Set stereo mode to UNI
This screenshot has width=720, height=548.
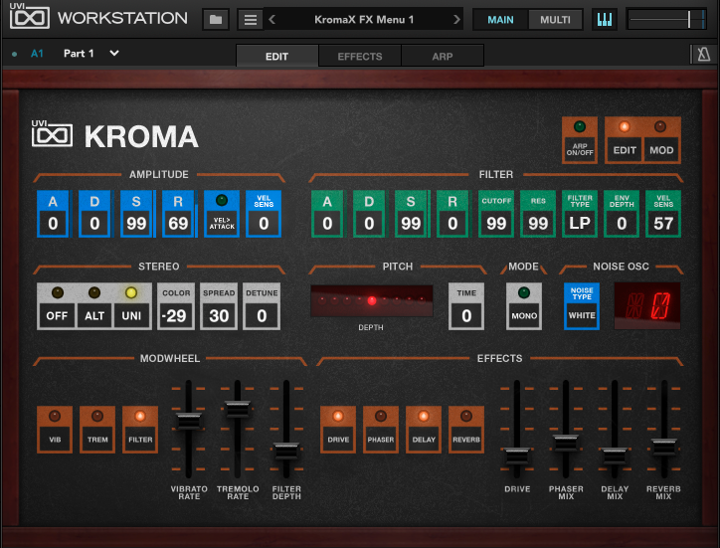pyautogui.click(x=131, y=306)
